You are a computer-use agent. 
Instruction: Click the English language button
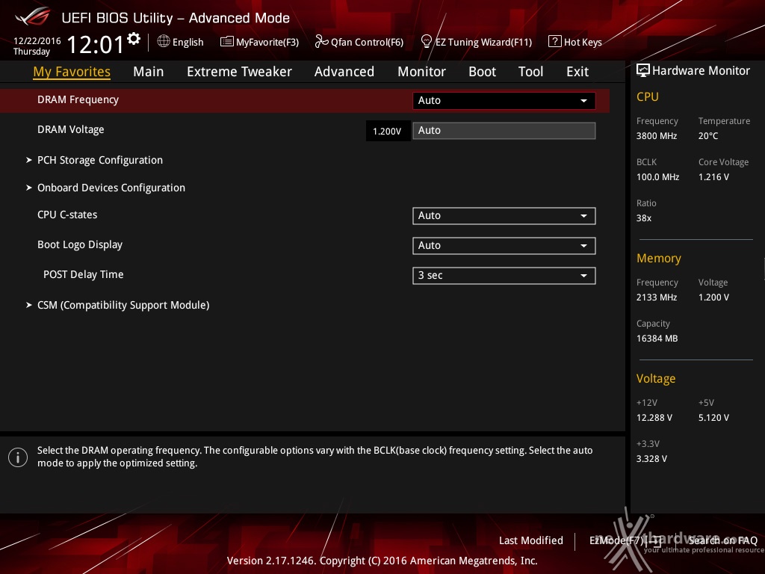point(181,42)
